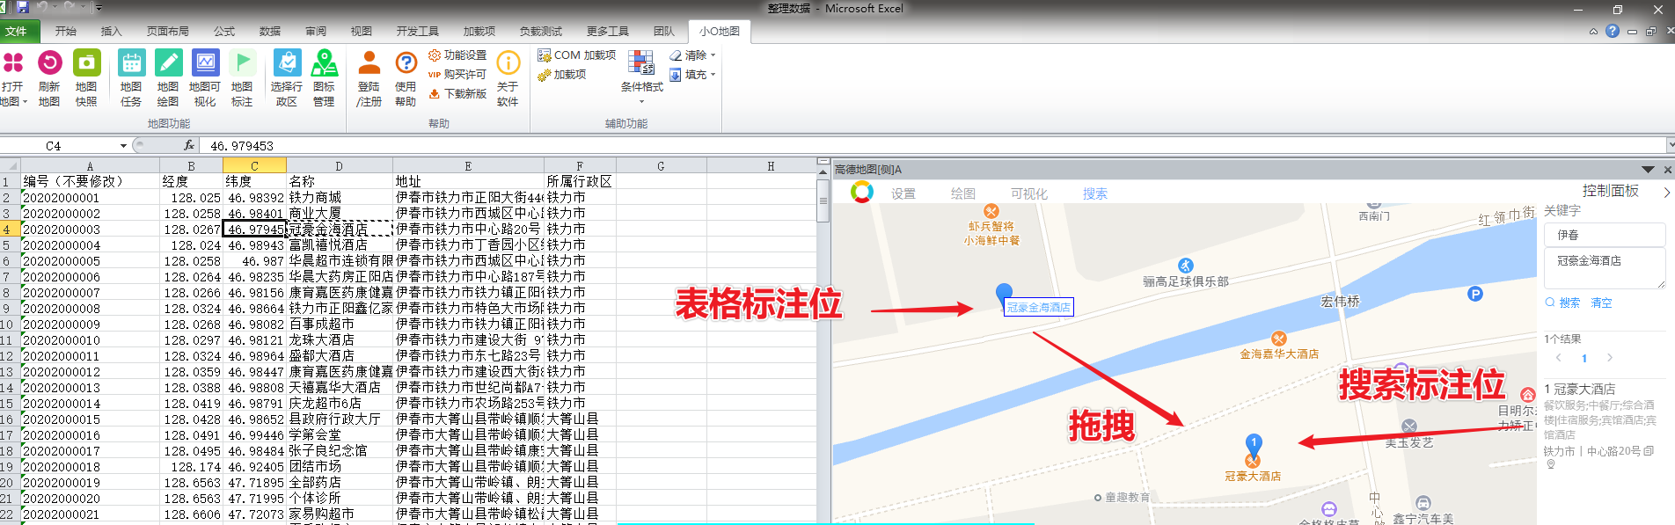This screenshot has width=1675, height=525.
Task: Switch to the 页面布局 tab
Action: point(168,31)
